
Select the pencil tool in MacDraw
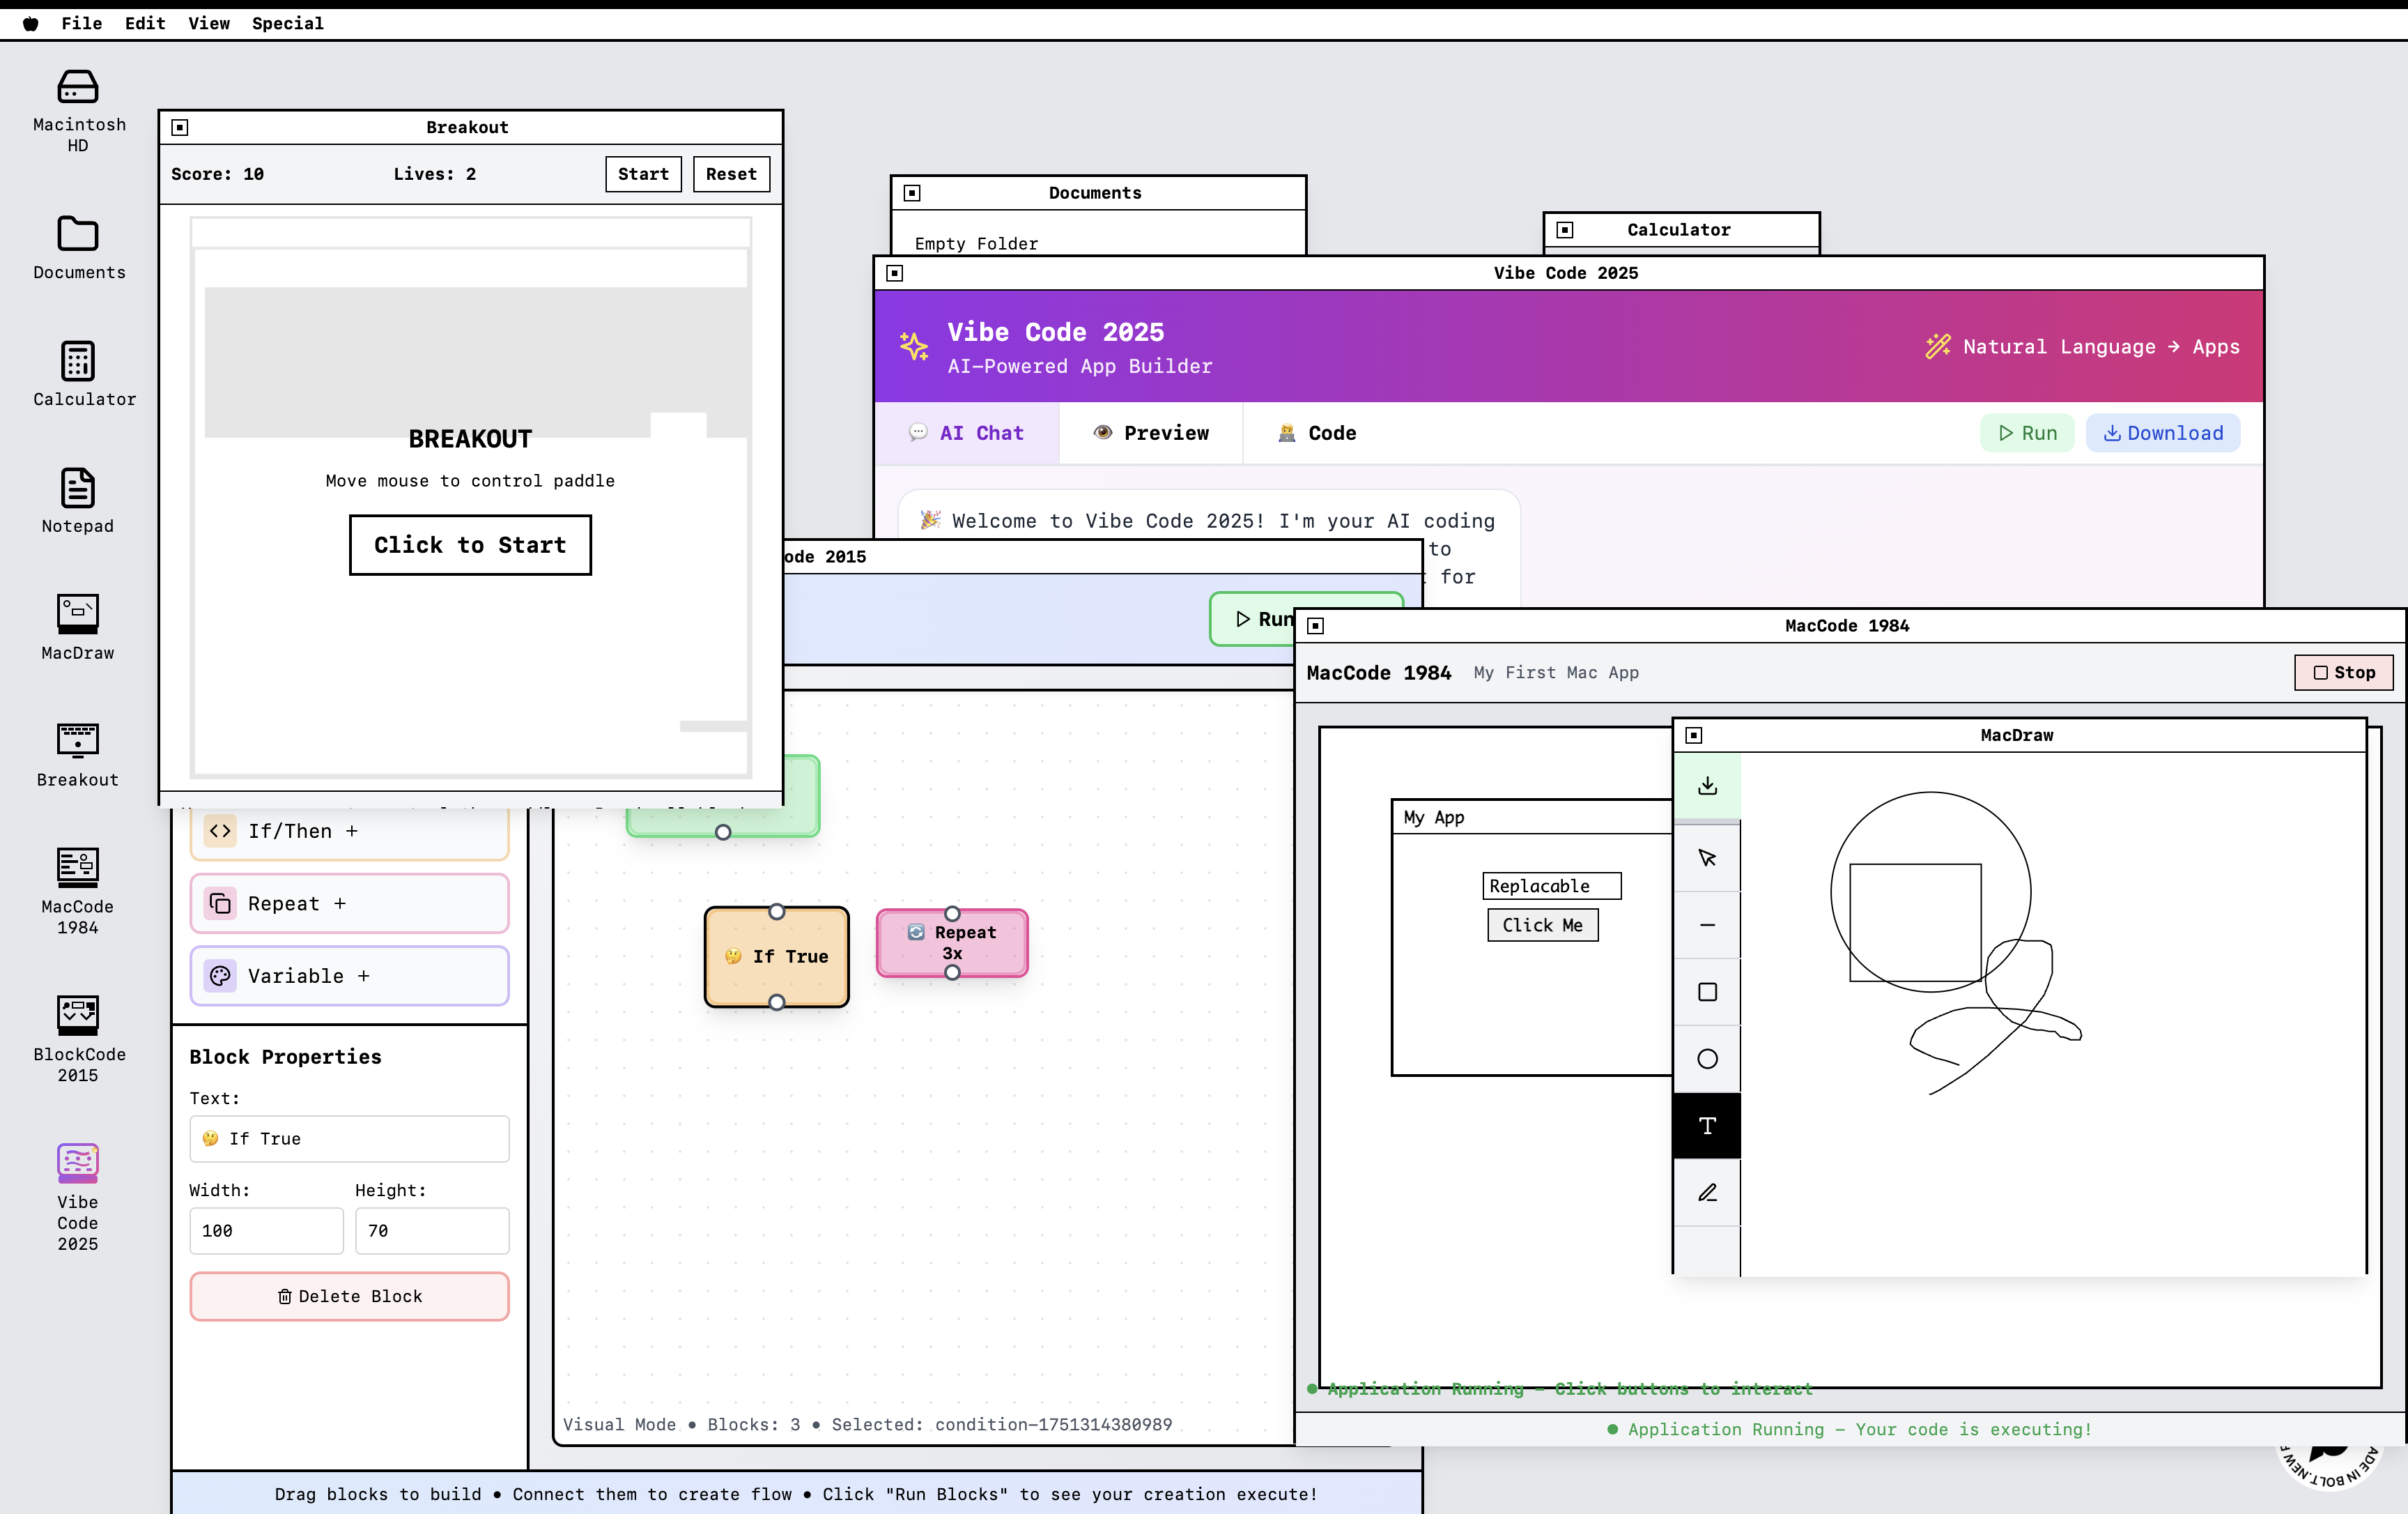point(1706,1193)
